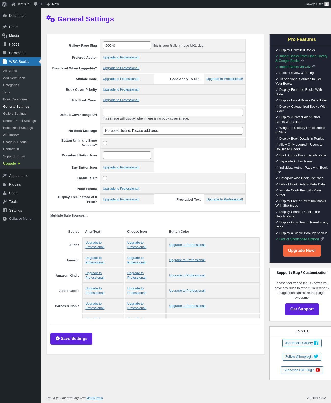Click Apple Books Choose Icon upgrade link
The width and height of the screenshot is (331, 403).
137,291
